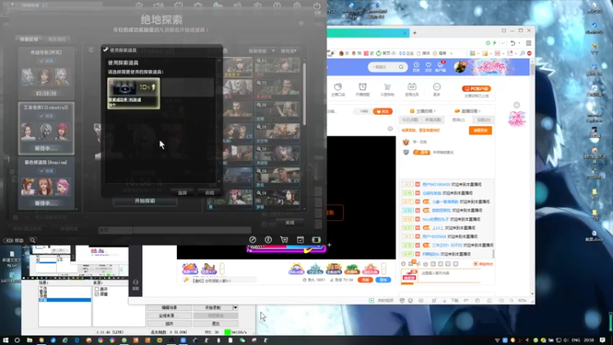Open the shopping cart icon in game bottom bar
The height and width of the screenshot is (345, 613).
pos(284,239)
